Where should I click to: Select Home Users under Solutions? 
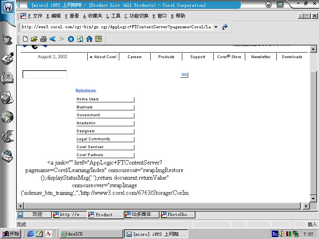[x=105, y=99]
